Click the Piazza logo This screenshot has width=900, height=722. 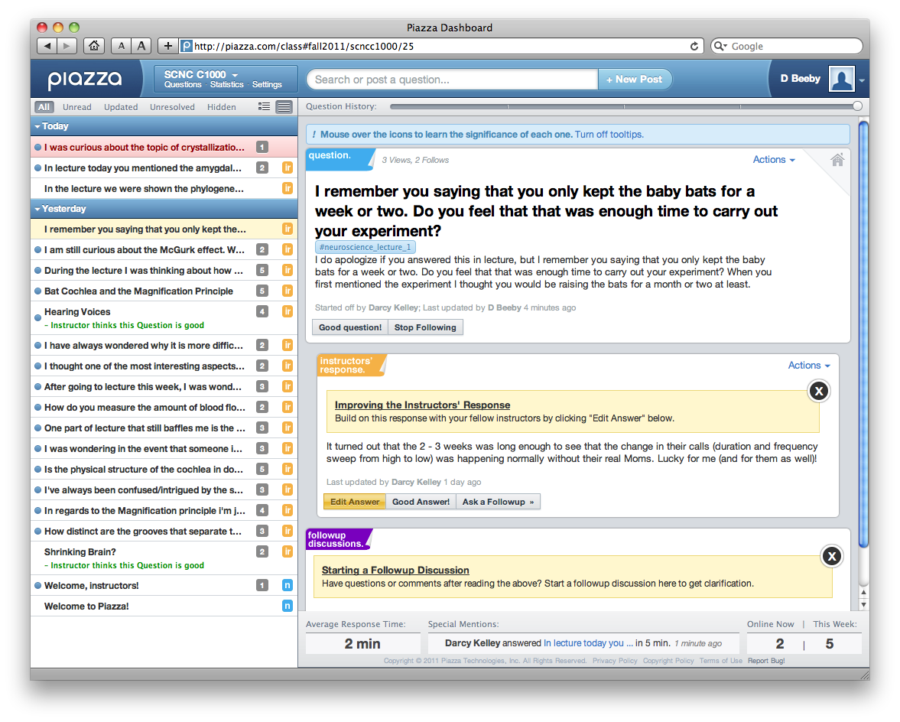[85, 80]
